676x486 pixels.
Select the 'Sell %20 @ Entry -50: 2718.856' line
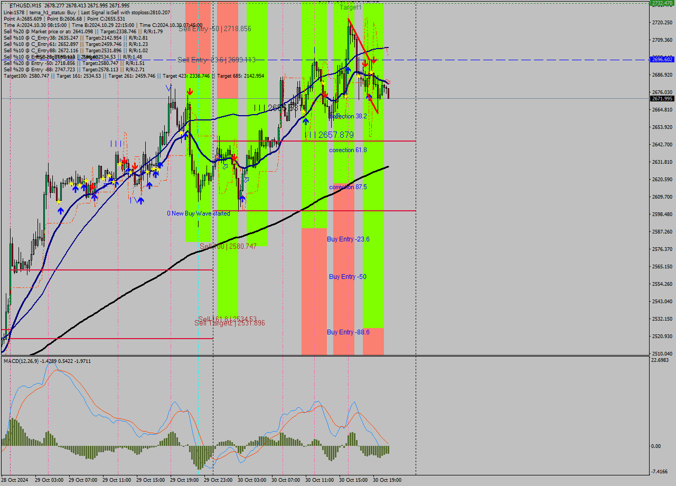tap(74, 63)
